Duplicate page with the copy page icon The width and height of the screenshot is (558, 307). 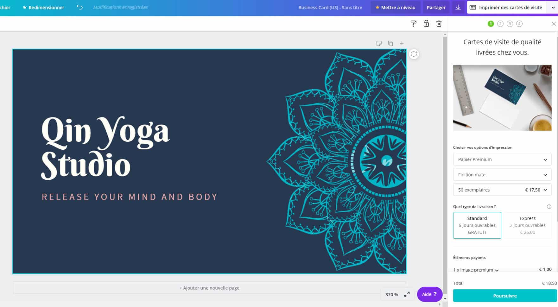pos(390,43)
